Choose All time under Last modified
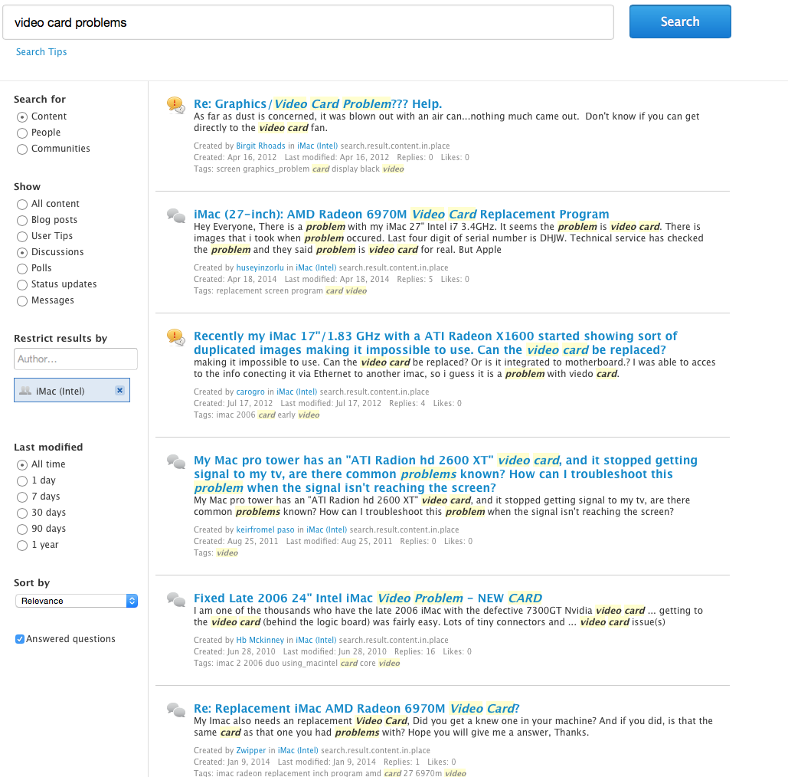The image size is (788, 777). pos(22,464)
